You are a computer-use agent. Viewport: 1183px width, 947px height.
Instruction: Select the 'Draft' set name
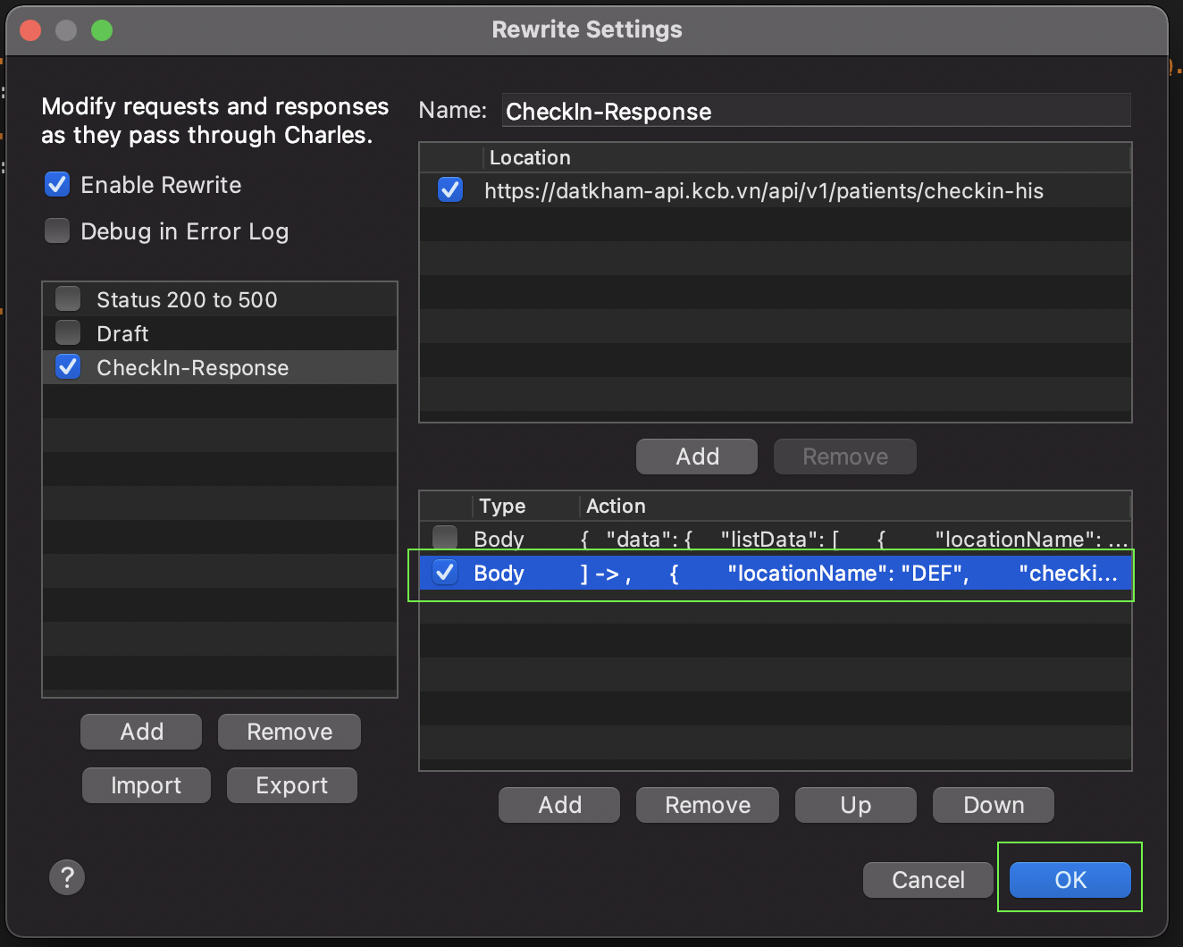click(x=122, y=333)
